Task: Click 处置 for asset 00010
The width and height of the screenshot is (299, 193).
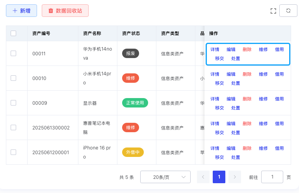Action: [236, 83]
